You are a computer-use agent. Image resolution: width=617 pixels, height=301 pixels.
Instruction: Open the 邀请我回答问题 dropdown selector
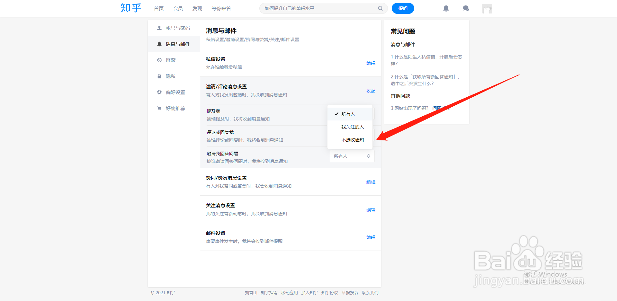352,156
